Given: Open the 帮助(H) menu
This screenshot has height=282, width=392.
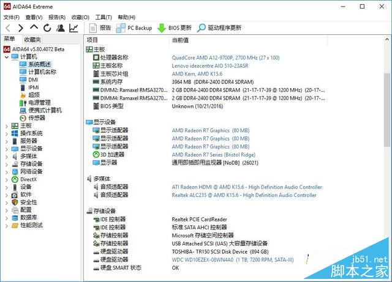Looking at the screenshot, I should coord(127,17).
